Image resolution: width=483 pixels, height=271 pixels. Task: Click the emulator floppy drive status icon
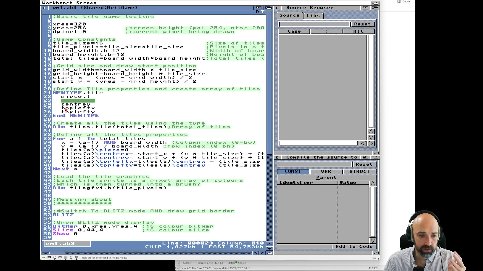point(66,258)
